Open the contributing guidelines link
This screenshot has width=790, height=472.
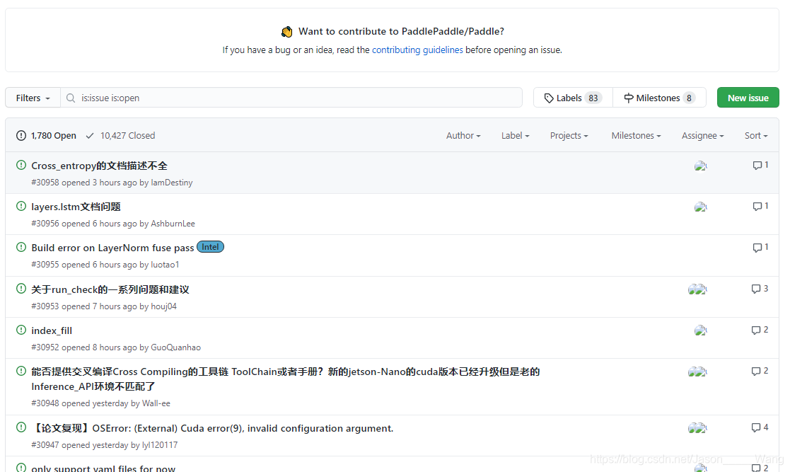pos(417,50)
